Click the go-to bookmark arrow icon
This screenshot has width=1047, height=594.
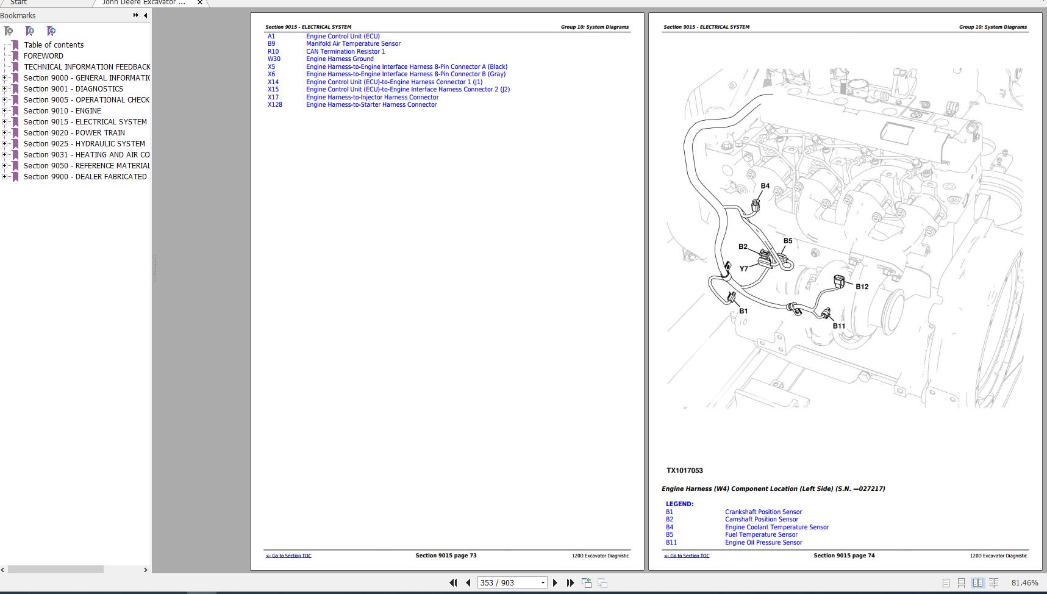point(51,31)
